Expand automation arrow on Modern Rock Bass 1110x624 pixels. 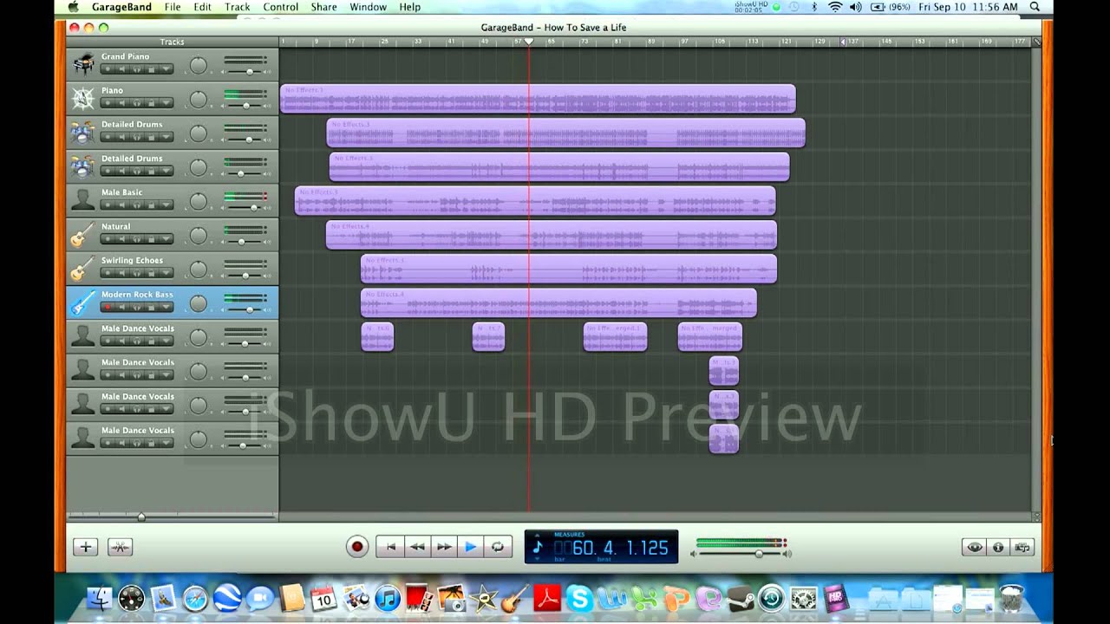tap(166, 307)
